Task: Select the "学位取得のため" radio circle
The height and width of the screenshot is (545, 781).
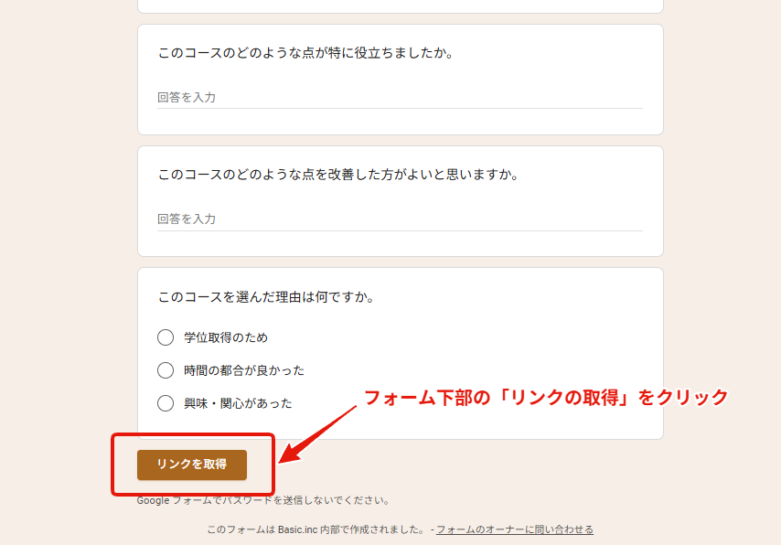Action: [x=166, y=337]
